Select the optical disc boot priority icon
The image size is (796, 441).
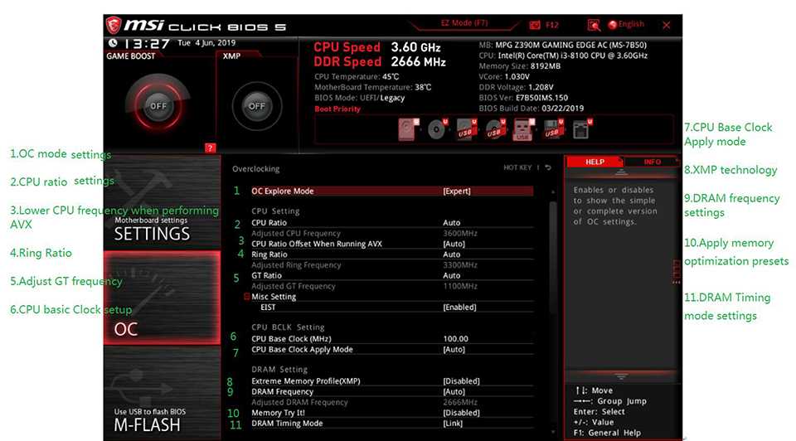(x=436, y=129)
